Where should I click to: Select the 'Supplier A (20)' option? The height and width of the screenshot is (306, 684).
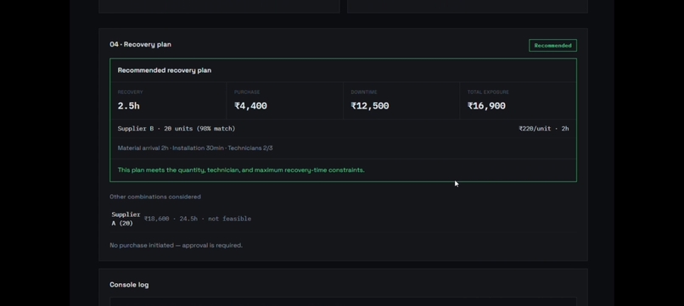(x=126, y=219)
